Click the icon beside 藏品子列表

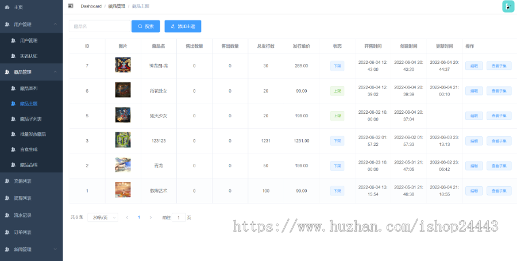click(x=13, y=119)
